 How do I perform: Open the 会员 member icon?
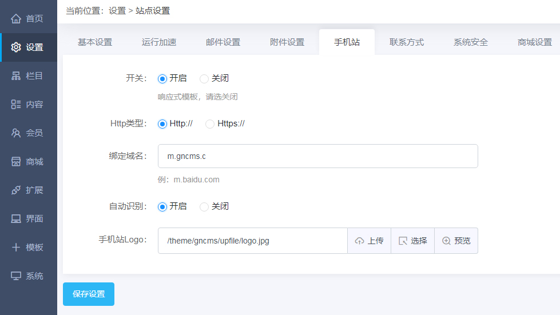[16, 133]
